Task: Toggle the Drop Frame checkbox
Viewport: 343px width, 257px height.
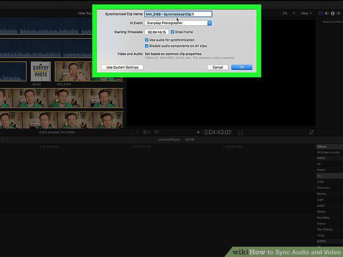Action: (172, 32)
